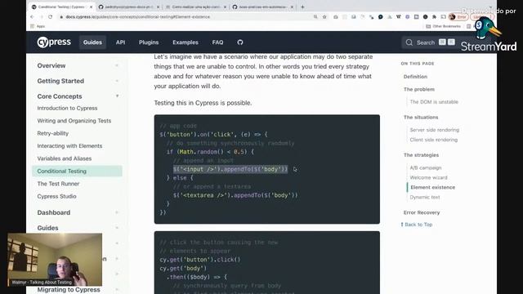Select Conditional Testing in the sidebar
Image resolution: width=523 pixels, height=294 pixels.
[77, 171]
